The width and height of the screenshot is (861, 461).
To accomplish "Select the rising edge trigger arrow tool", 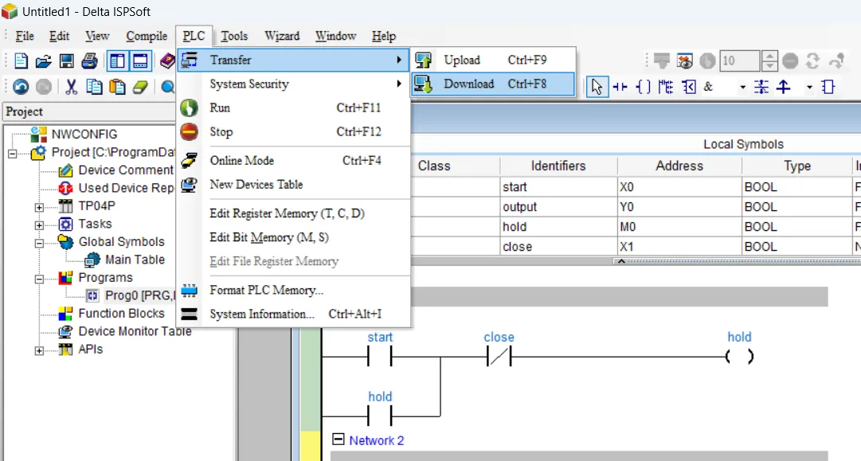I will [784, 87].
